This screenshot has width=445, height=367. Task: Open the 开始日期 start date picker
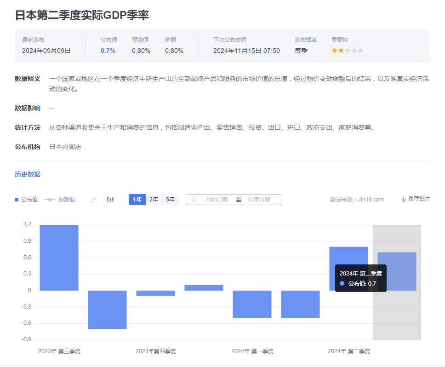pos(216,200)
